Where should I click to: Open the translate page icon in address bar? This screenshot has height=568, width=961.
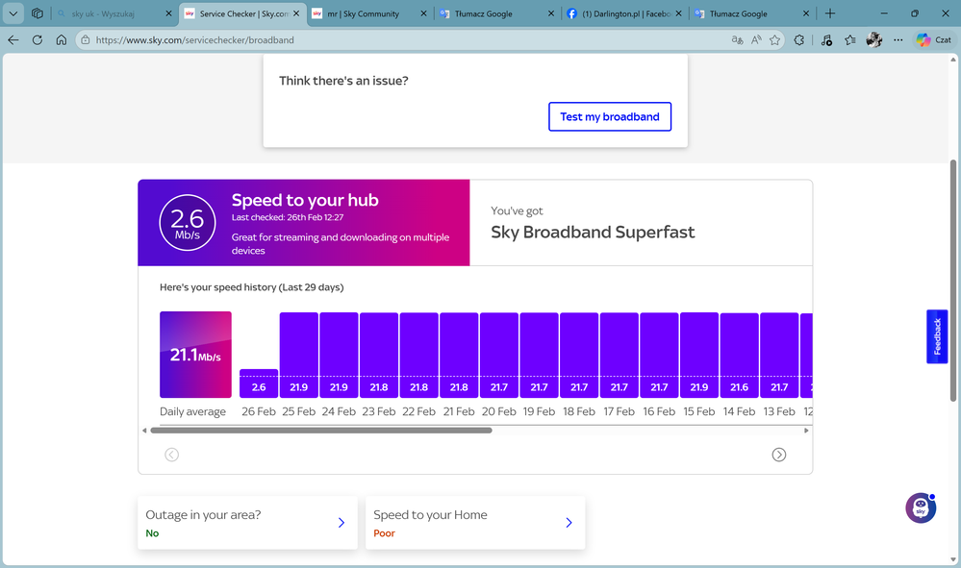point(737,39)
